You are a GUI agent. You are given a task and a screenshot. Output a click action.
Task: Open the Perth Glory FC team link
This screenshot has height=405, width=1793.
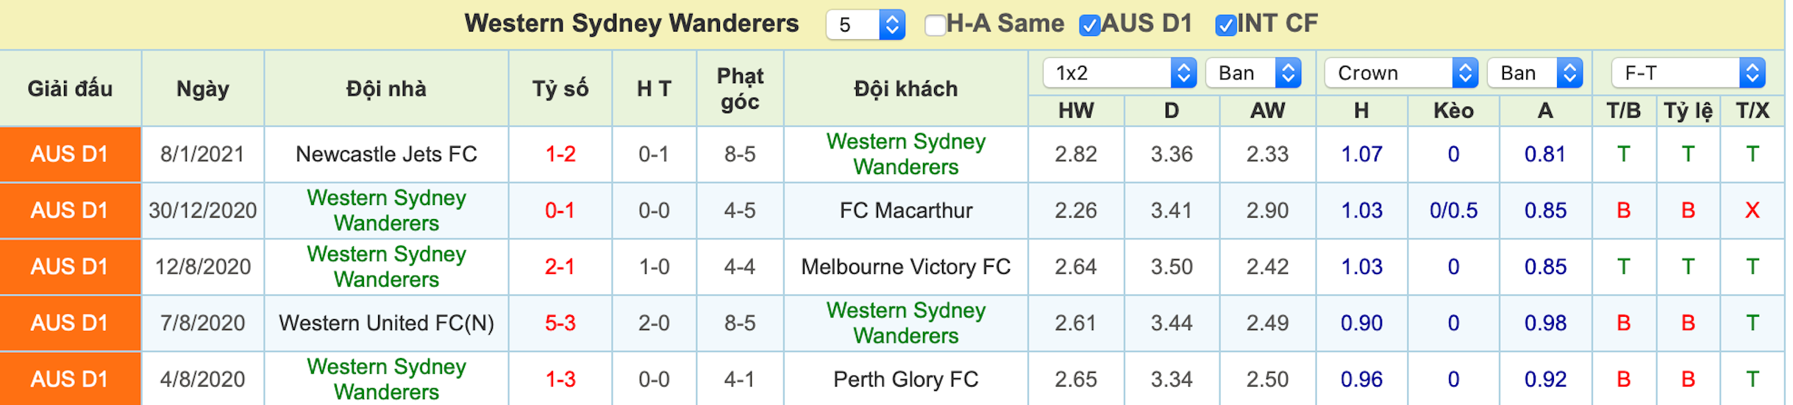tap(906, 379)
